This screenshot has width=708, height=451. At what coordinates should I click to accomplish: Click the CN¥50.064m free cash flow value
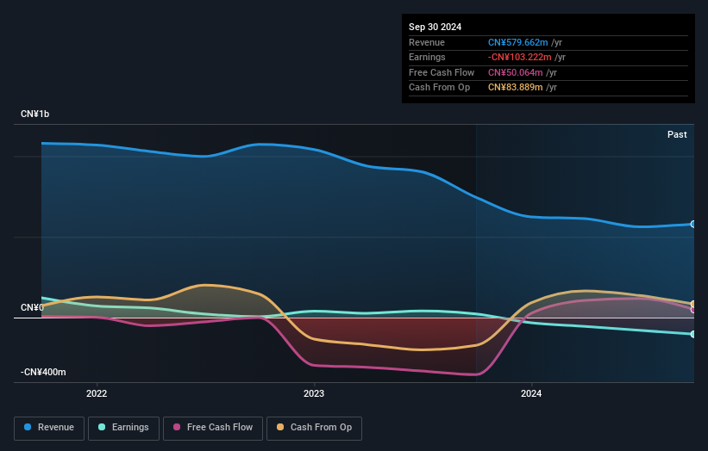pos(515,72)
